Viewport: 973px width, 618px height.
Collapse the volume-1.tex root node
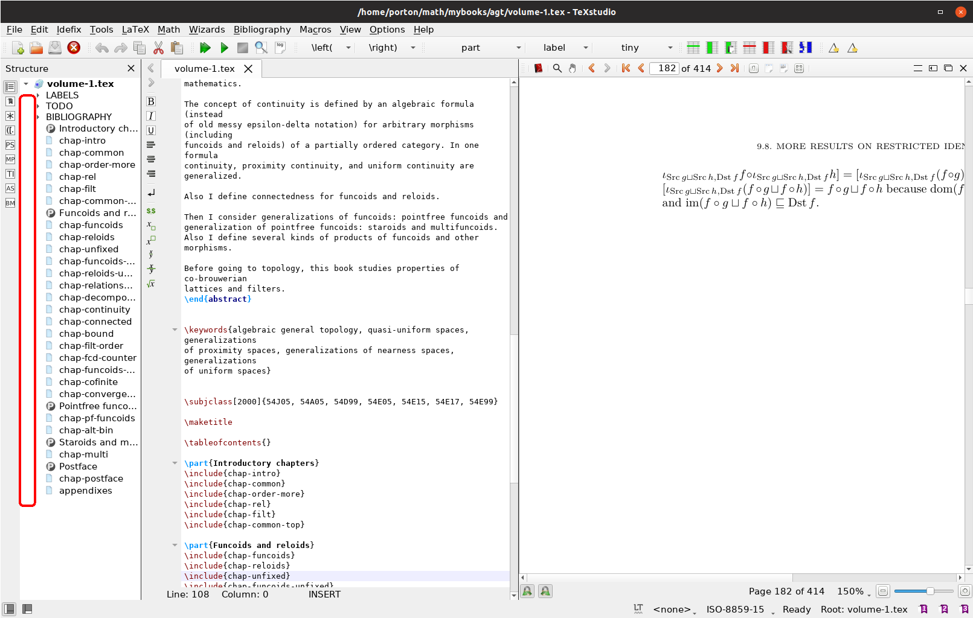click(26, 84)
